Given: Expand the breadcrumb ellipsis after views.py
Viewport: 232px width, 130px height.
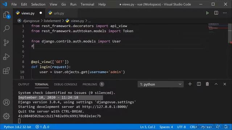Looking at the screenshot, I should point(90,21).
